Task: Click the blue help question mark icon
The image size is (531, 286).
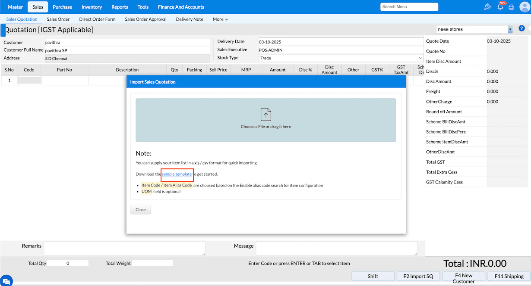Action: (x=522, y=28)
